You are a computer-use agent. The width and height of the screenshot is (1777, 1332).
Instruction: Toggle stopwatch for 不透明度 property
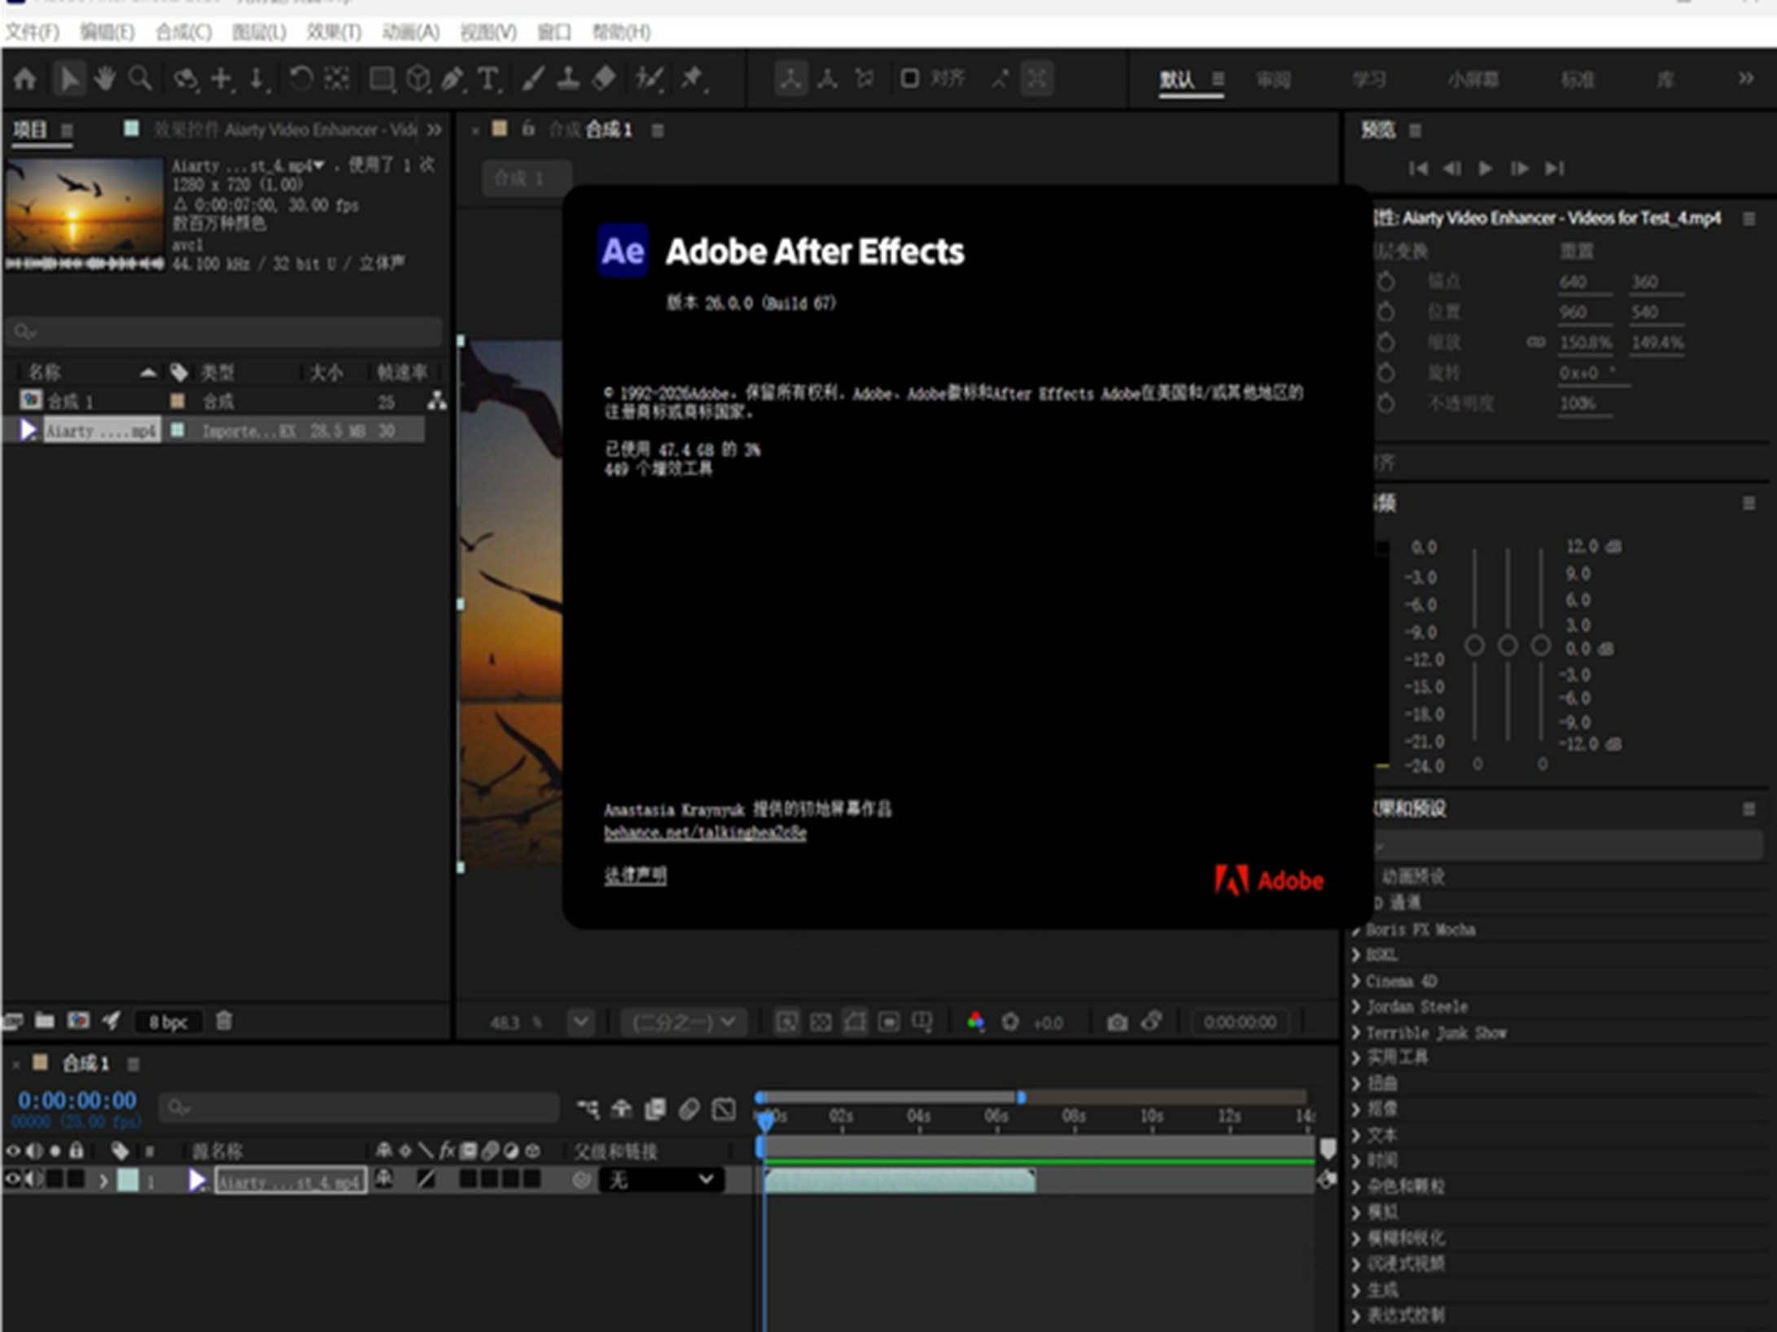point(1385,404)
